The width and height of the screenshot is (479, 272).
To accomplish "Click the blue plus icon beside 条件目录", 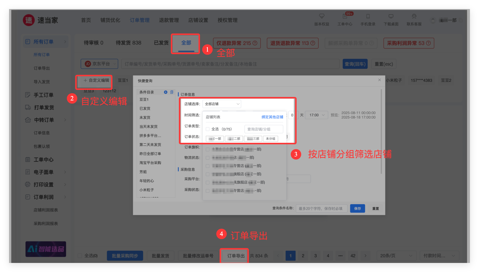I will pyautogui.click(x=166, y=92).
